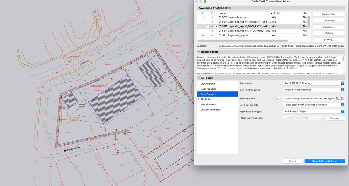Click the template file browse icon
This screenshot has width=349, height=186.
pyautogui.click(x=337, y=99)
